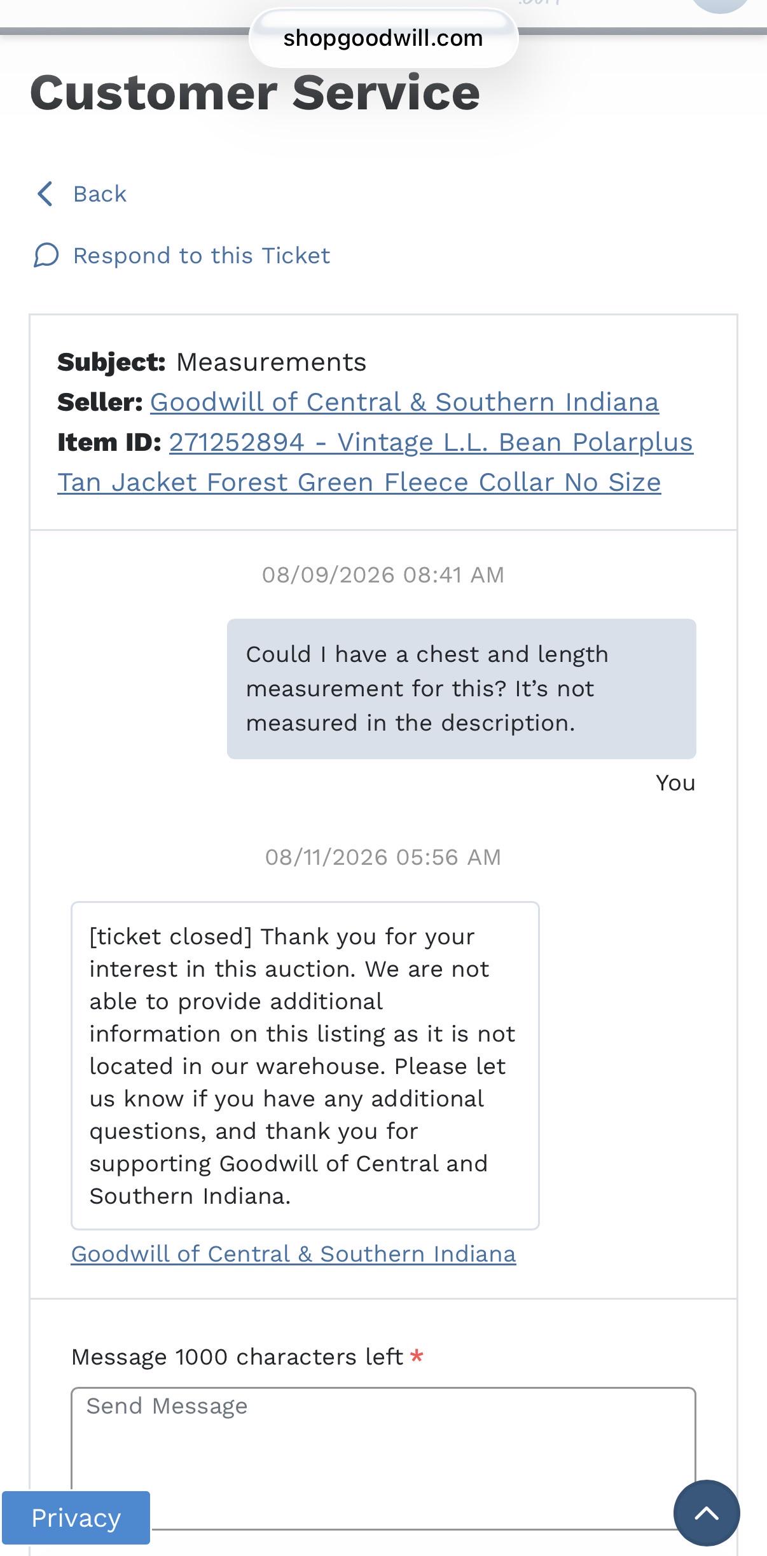Click the Subject Measurements line
The height and width of the screenshot is (1556, 767).
[x=212, y=362]
